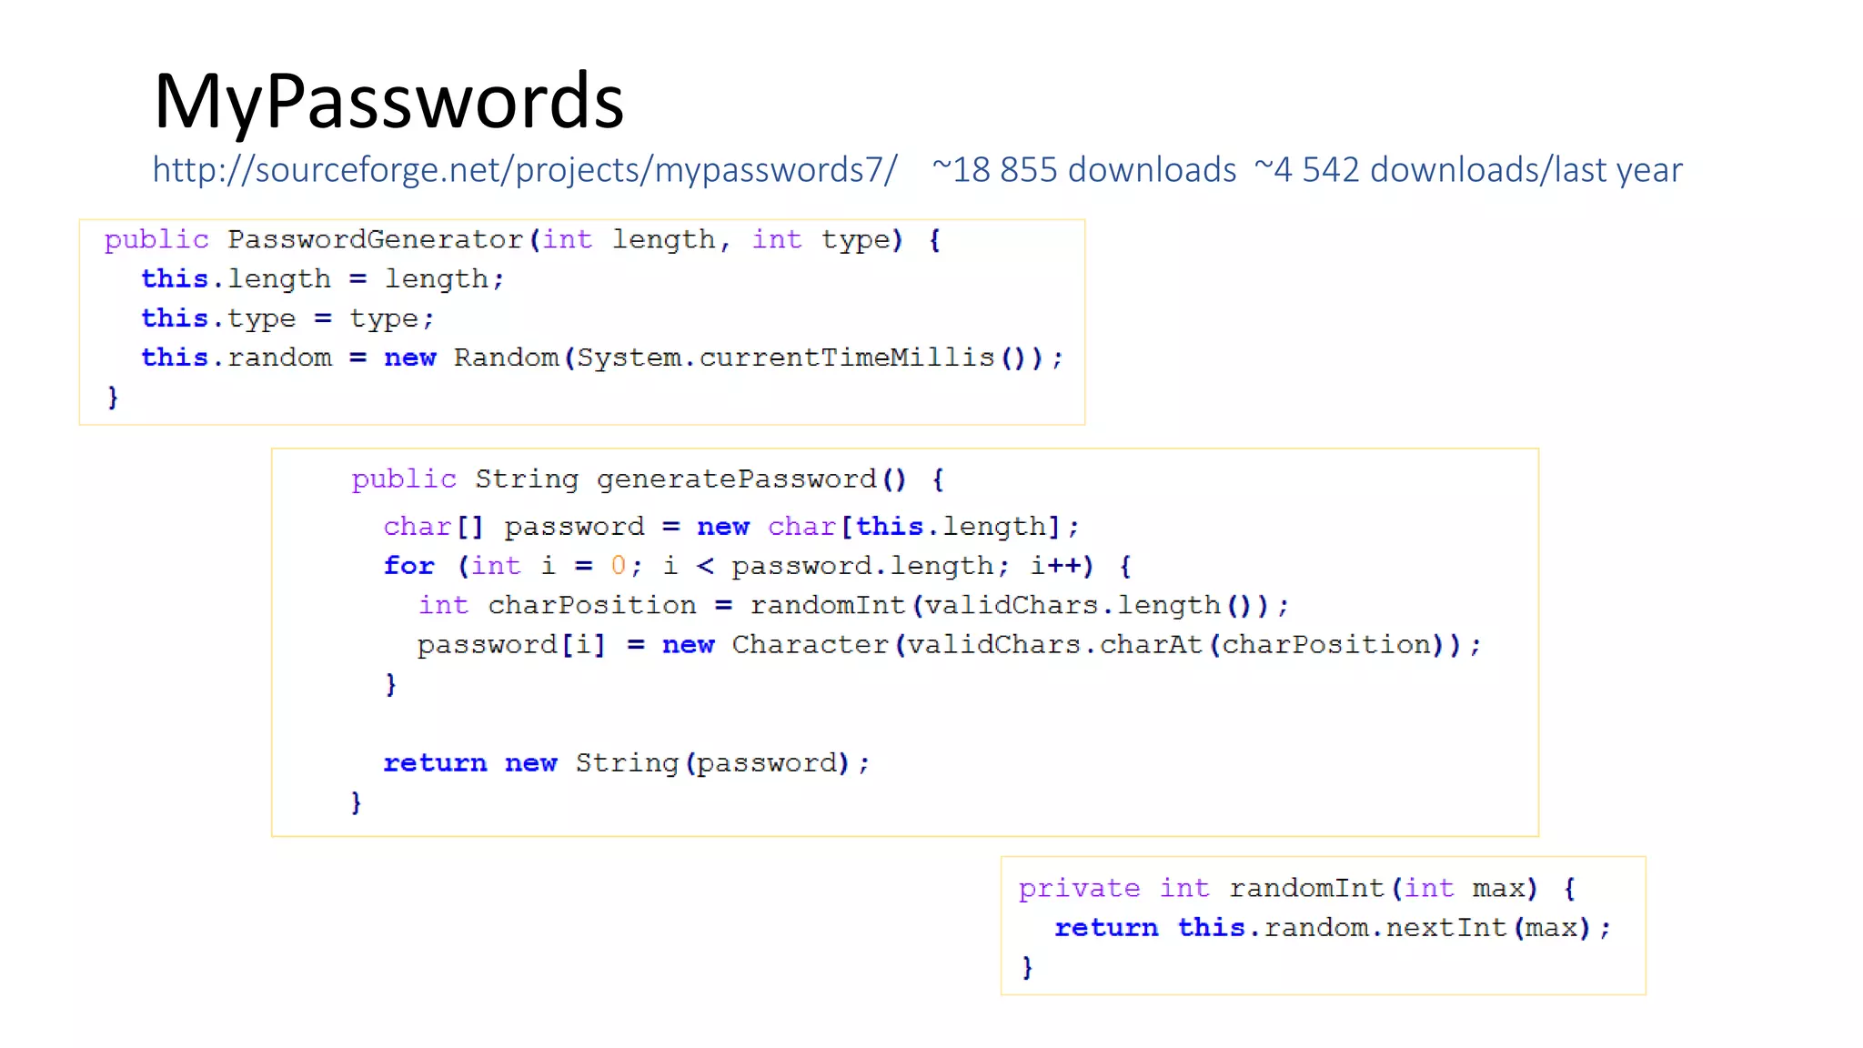Click the '~4 542 downloads/last year' text
Viewport: 1863px width, 1048px height.
tap(1468, 170)
